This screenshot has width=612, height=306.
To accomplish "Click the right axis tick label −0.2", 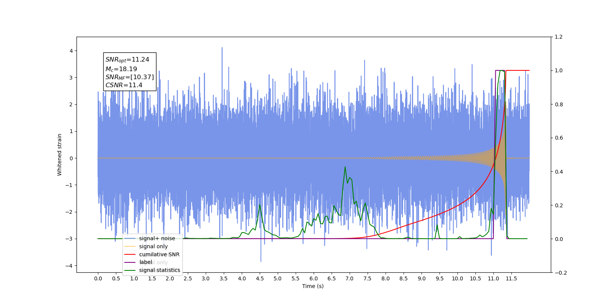I will click(x=561, y=273).
